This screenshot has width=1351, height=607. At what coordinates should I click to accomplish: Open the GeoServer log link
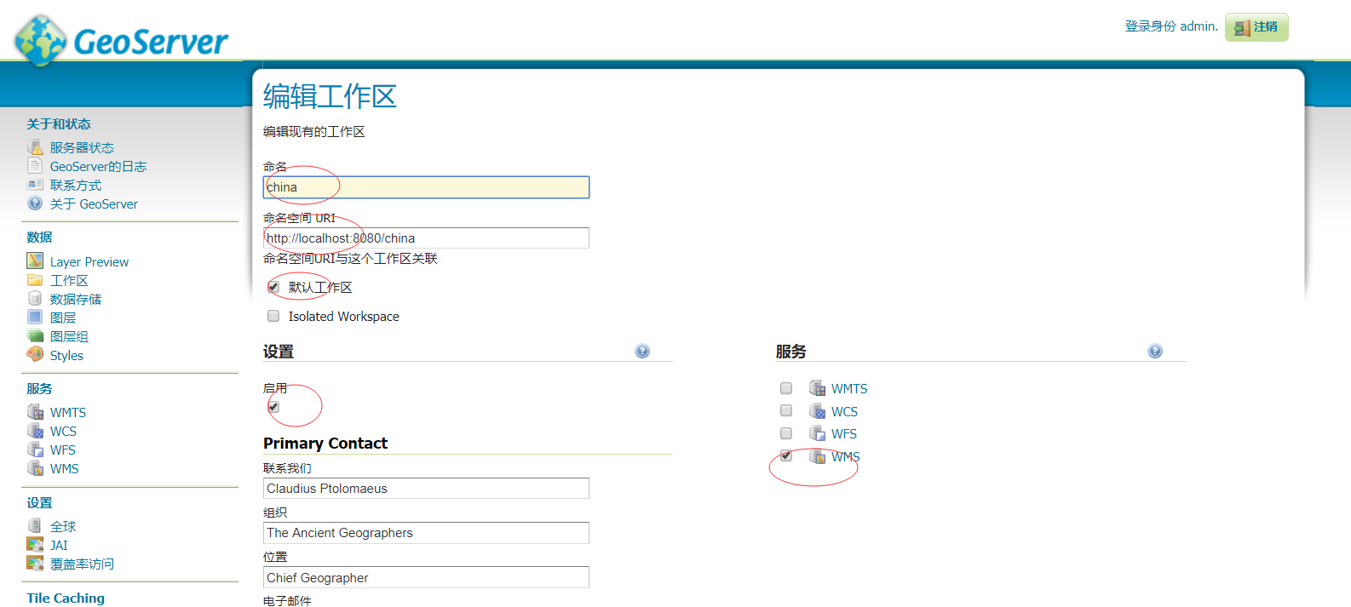98,166
